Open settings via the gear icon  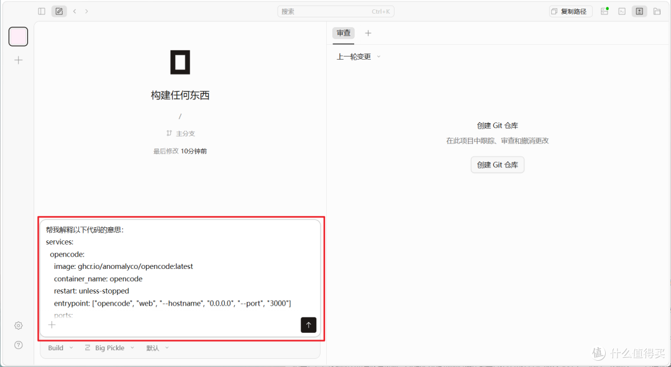click(19, 325)
